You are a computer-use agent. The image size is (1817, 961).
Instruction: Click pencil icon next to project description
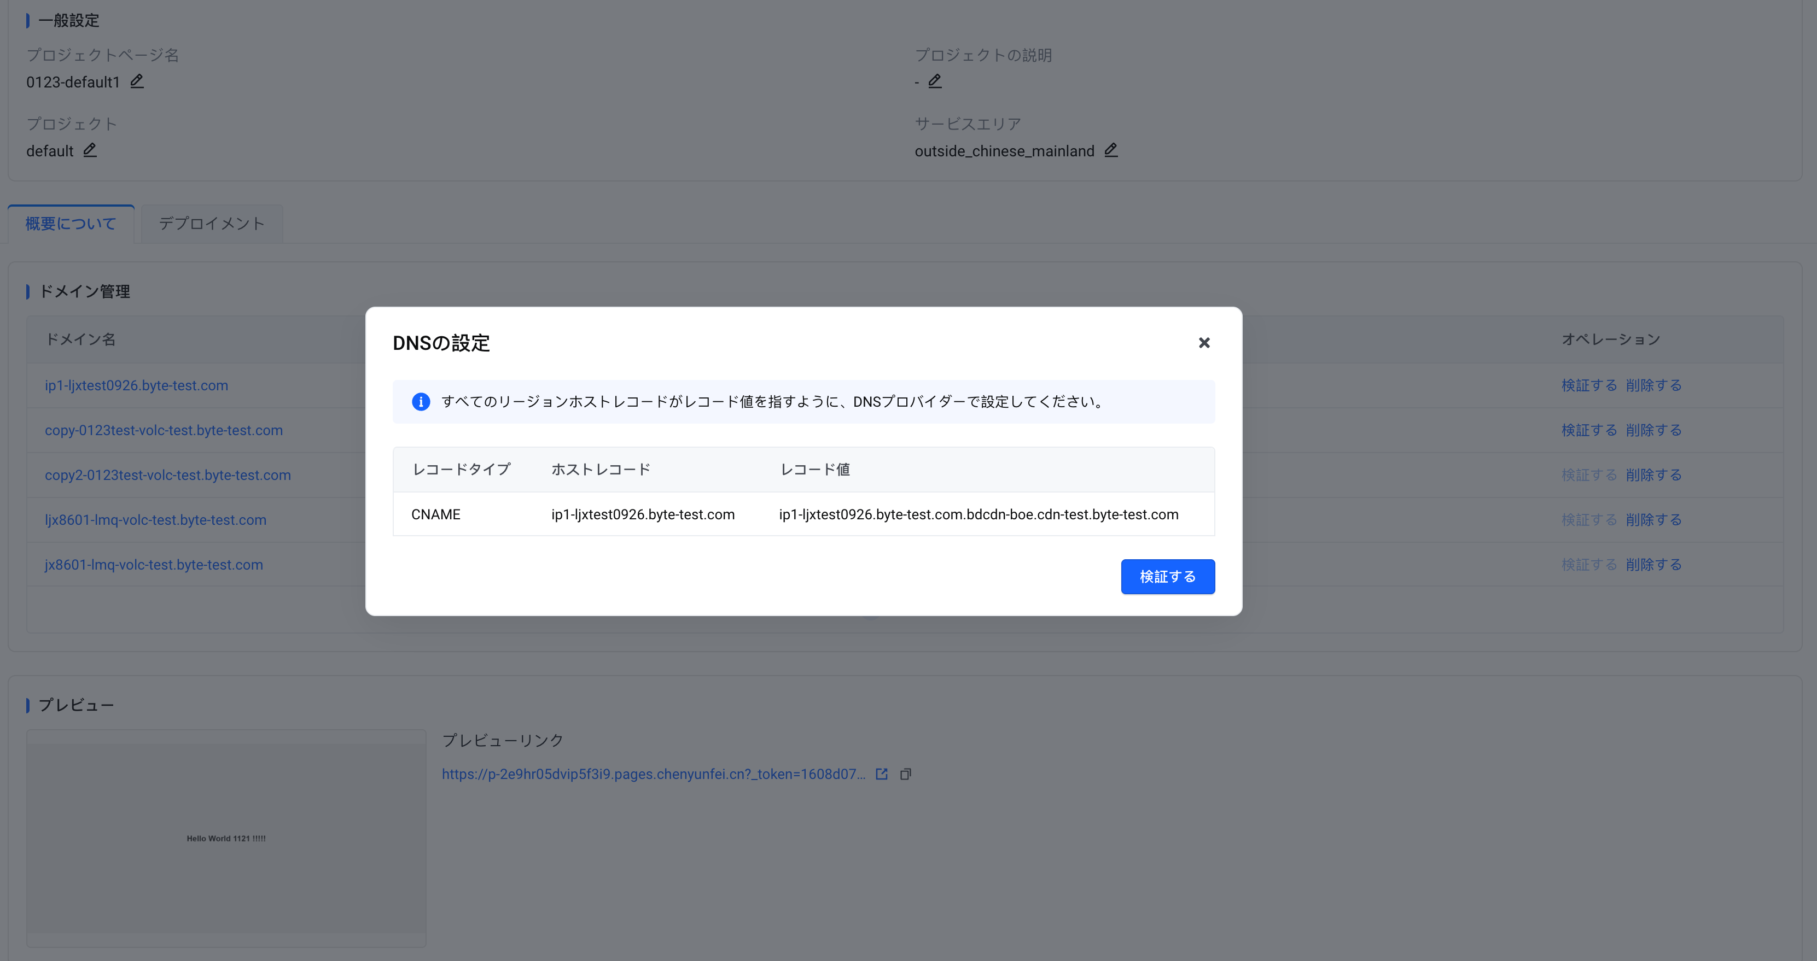click(x=935, y=81)
